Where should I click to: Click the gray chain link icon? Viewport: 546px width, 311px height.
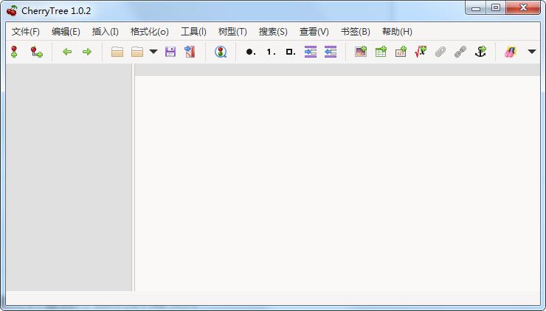coord(460,52)
